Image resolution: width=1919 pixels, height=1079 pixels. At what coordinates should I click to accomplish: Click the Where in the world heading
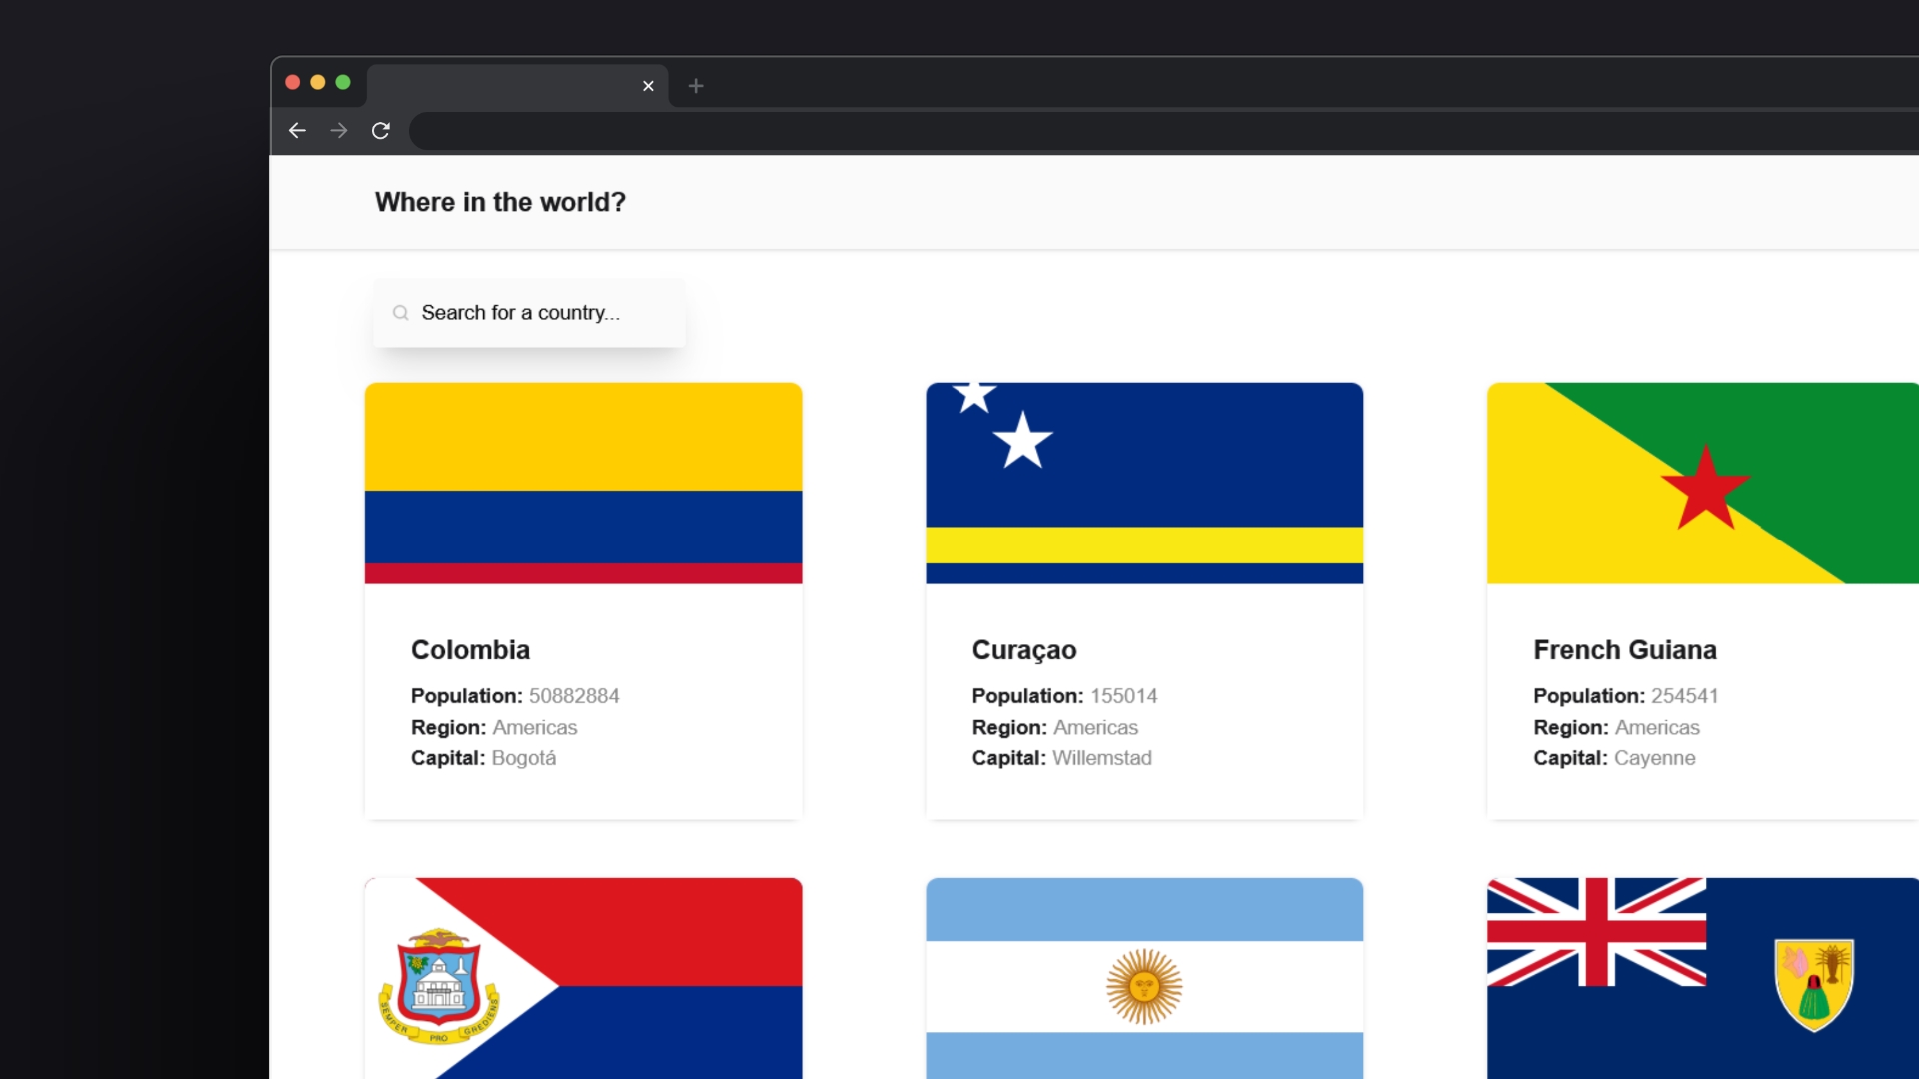click(500, 202)
